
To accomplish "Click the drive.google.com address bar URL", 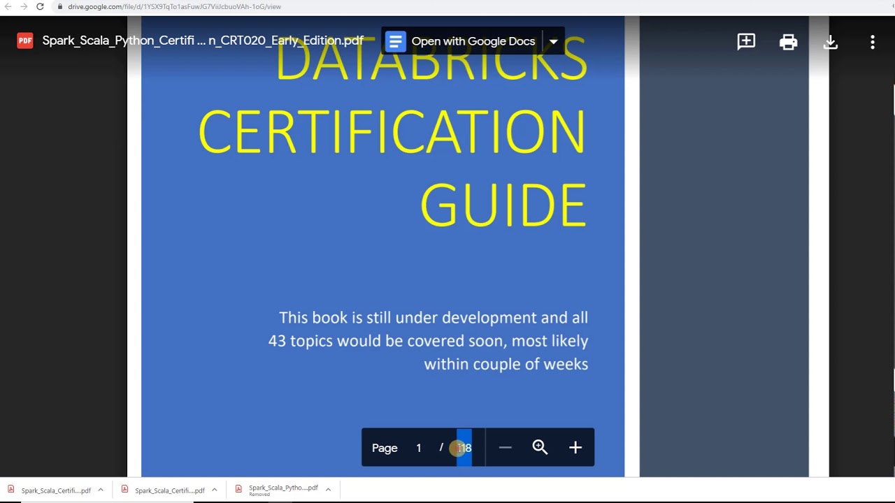I will point(174,6).
